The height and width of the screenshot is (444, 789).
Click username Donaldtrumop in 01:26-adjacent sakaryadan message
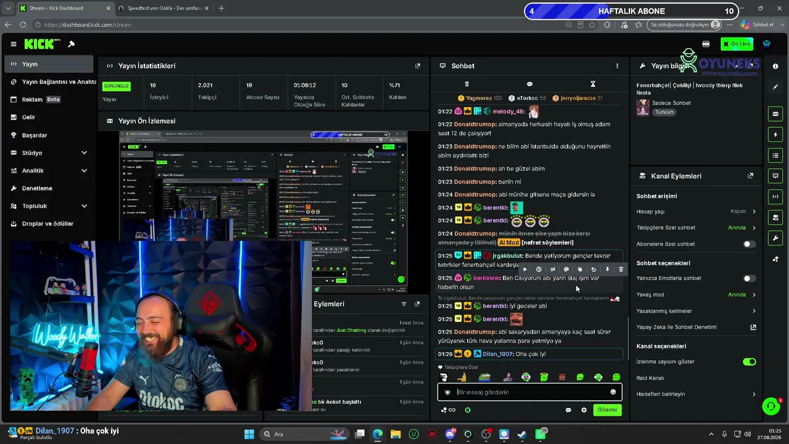point(475,332)
